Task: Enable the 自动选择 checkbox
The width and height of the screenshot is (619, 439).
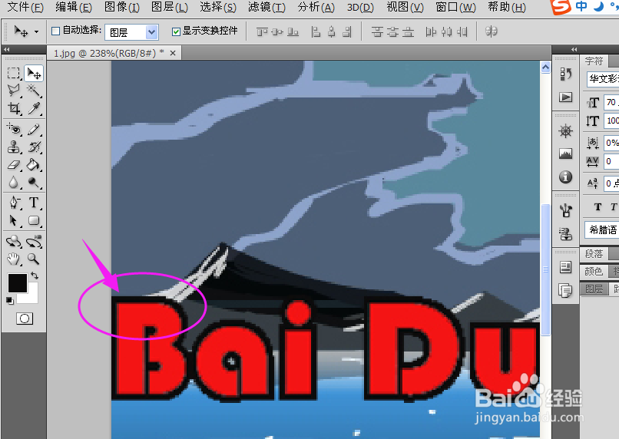Action: click(x=55, y=31)
